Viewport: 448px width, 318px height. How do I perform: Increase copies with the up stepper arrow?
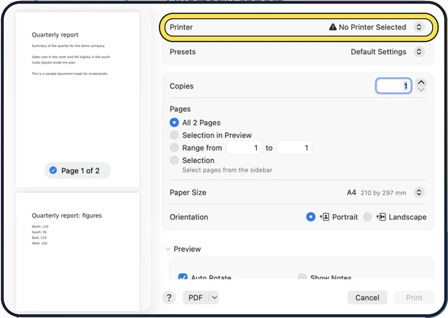pos(421,82)
